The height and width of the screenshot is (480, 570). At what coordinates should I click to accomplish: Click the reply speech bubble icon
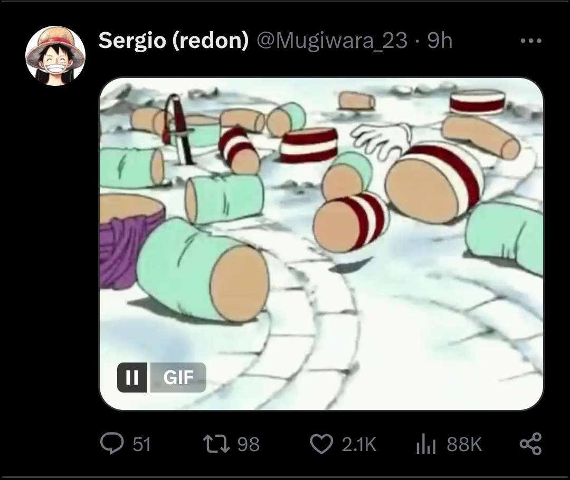coord(111,444)
